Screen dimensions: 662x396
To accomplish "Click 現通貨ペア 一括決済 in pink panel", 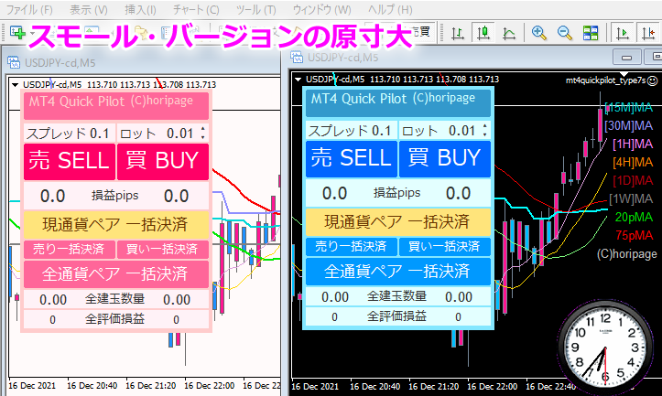I will click(116, 224).
